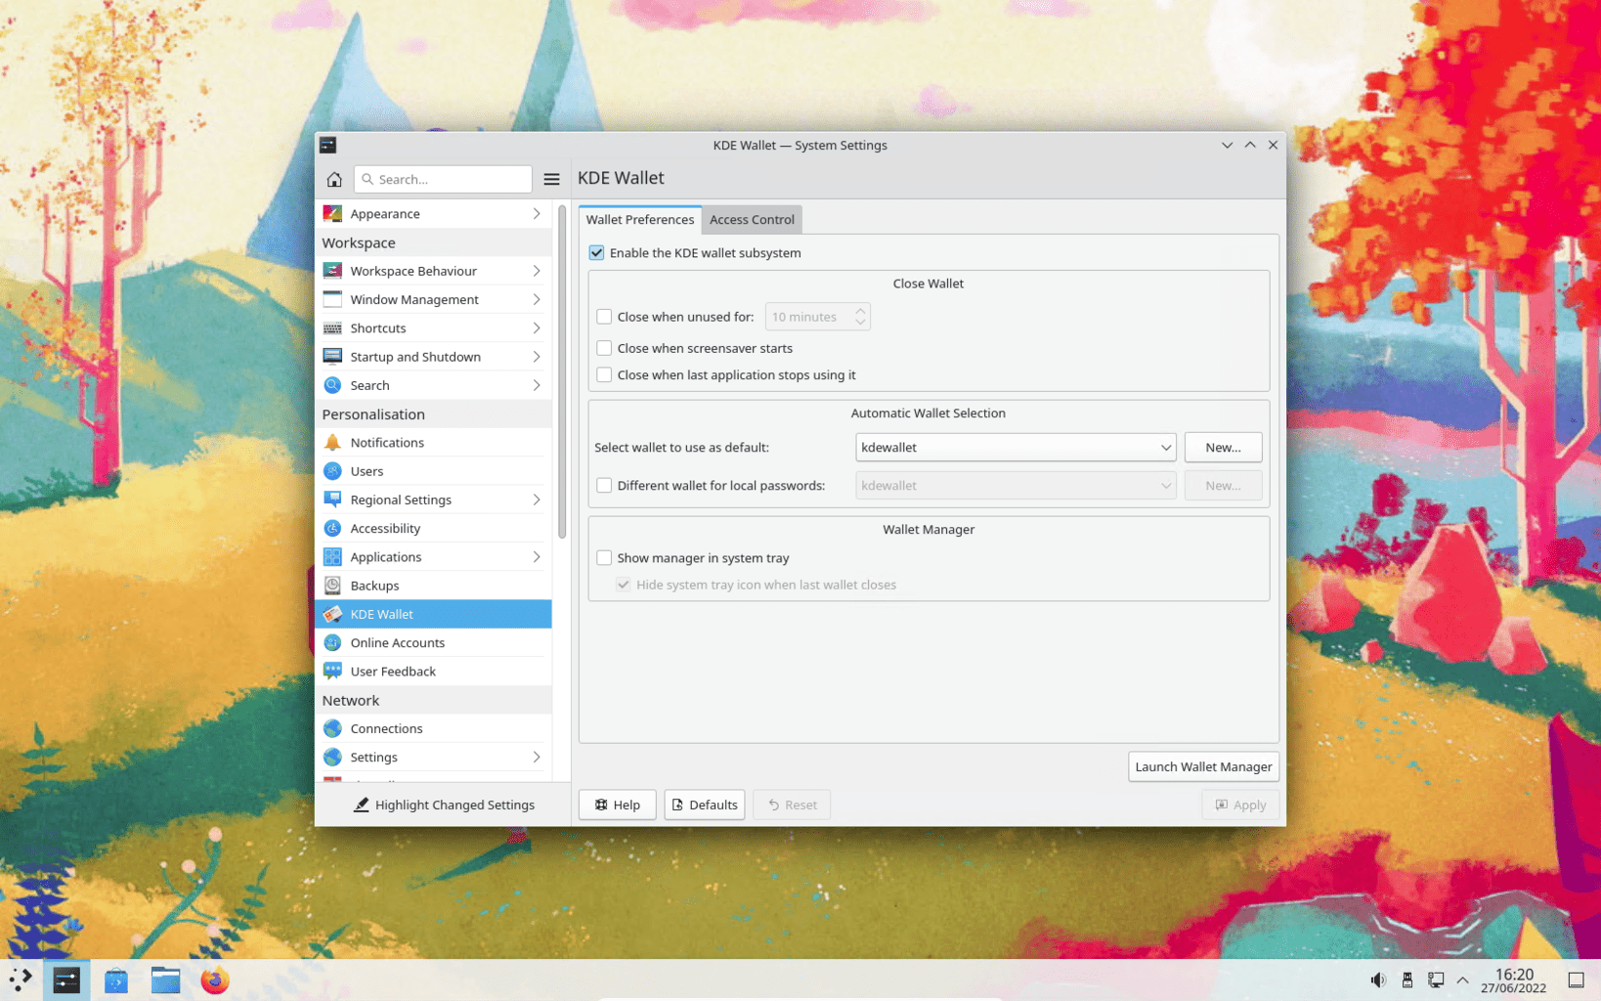Show hidden system tray icons arrow

click(x=1462, y=979)
